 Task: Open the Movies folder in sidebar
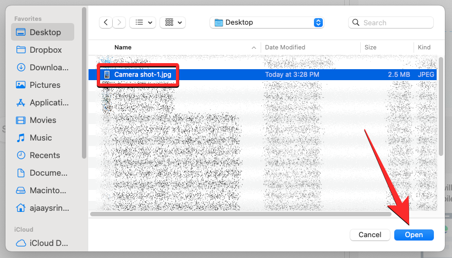(43, 120)
